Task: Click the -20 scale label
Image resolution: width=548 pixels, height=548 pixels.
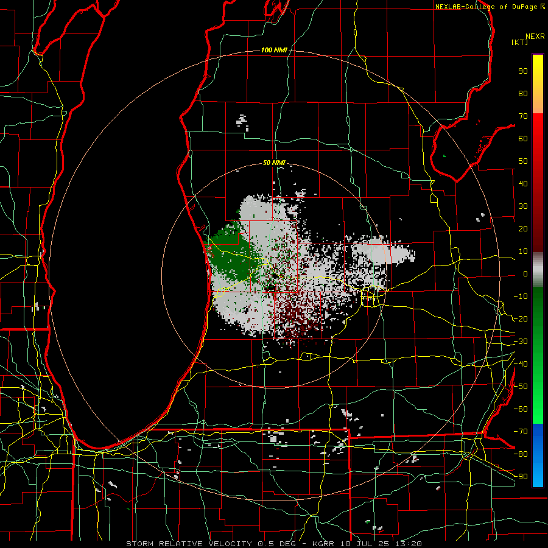Action: coord(521,319)
